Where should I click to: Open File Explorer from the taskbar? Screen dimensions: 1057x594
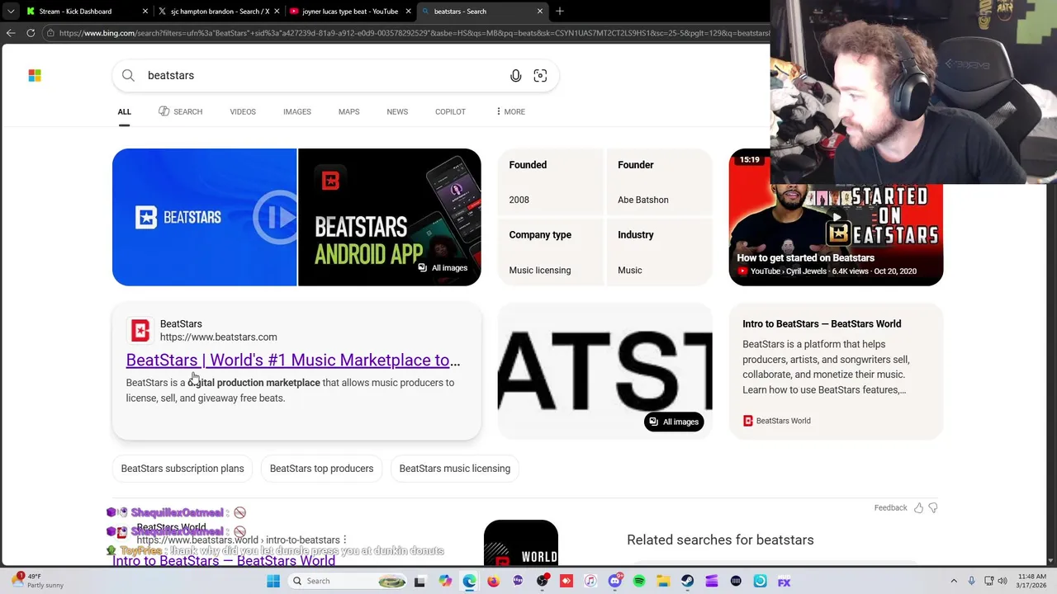tap(663, 581)
